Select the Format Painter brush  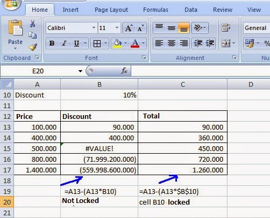click(33, 47)
